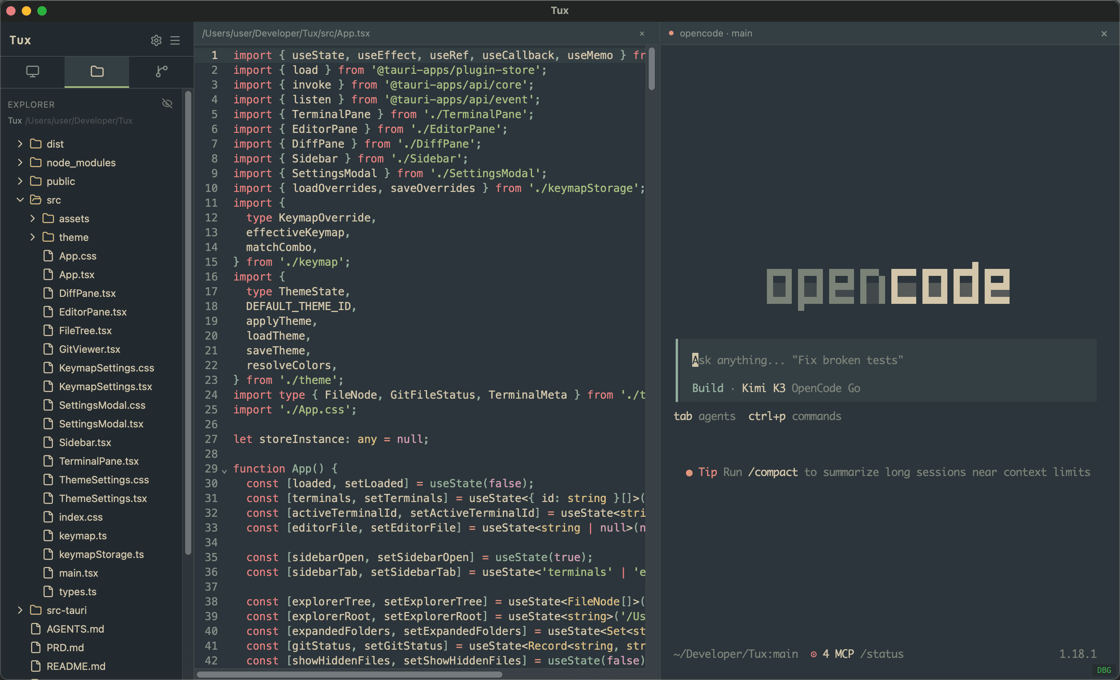Open Tux settings gear icon
The image size is (1120, 680).
point(156,40)
